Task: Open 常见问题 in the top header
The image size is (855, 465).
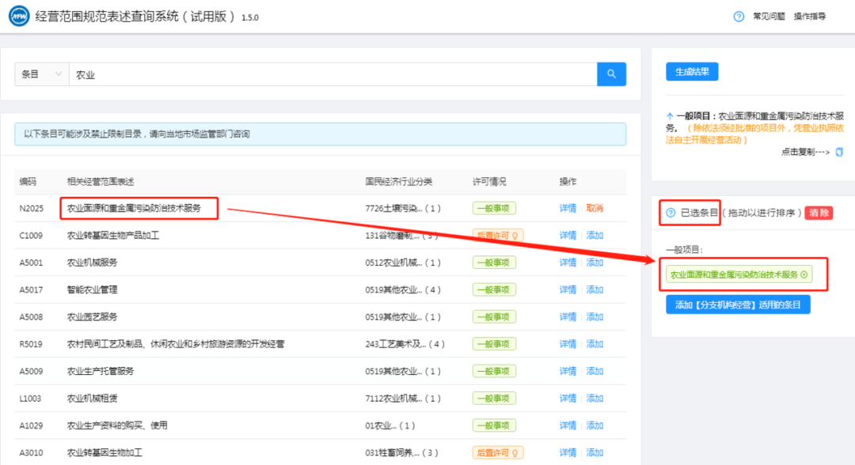Action: tap(769, 17)
